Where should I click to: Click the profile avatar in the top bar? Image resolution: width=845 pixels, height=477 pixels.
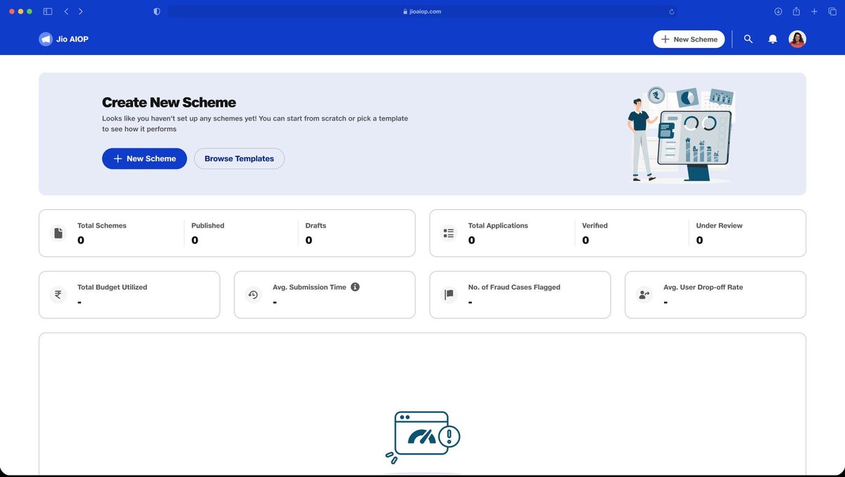point(797,39)
